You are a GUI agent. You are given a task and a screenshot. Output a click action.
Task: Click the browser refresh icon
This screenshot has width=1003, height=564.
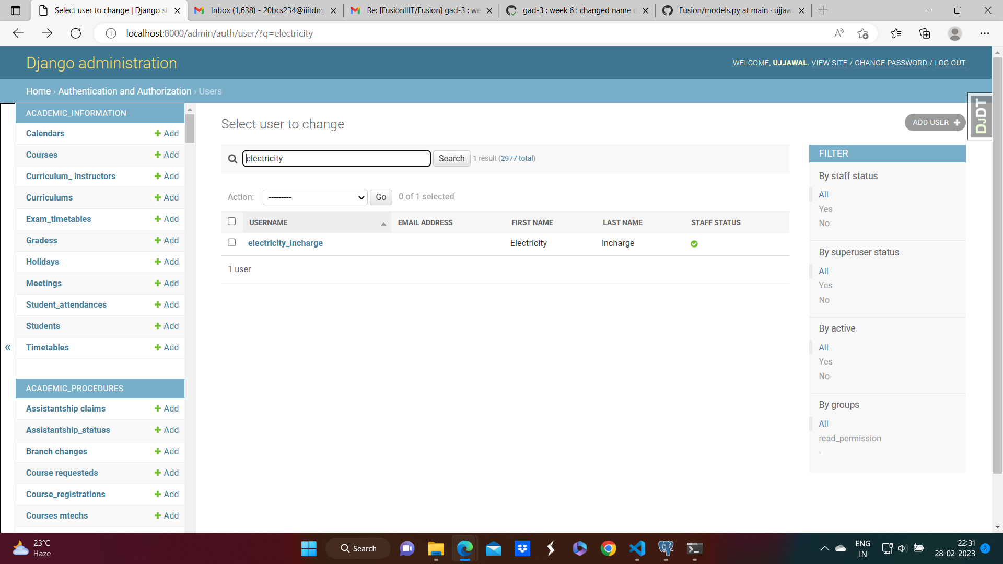tap(76, 33)
